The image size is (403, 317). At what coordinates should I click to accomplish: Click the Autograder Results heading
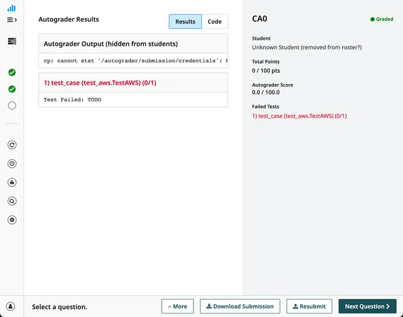click(69, 19)
